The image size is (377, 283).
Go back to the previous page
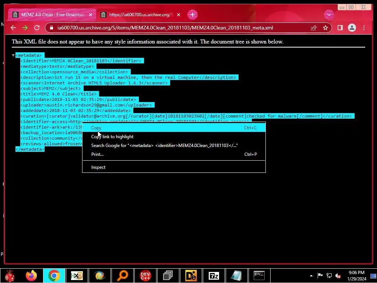coord(13,28)
